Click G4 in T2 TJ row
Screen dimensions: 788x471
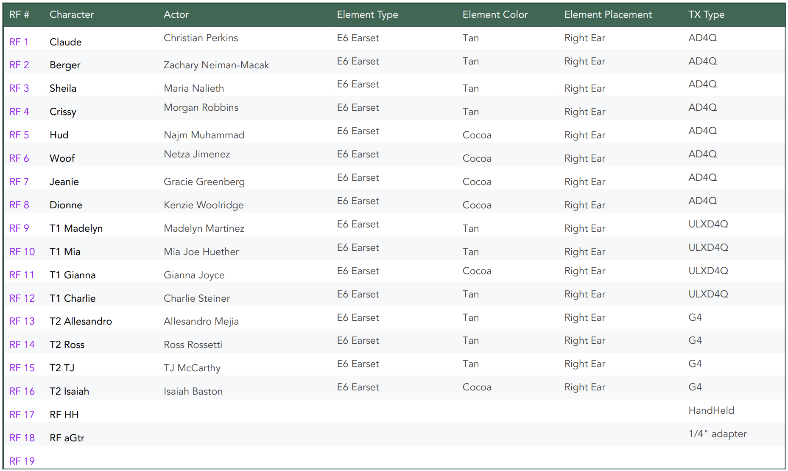pos(695,364)
